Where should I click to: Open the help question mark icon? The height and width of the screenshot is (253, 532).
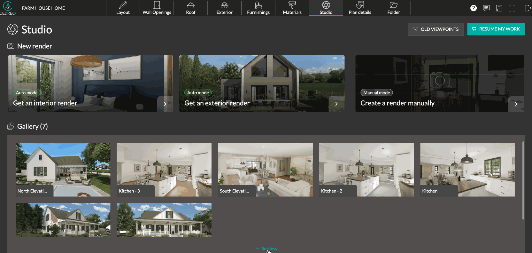pyautogui.click(x=474, y=8)
